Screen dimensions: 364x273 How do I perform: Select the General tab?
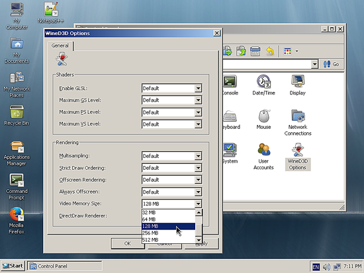click(60, 46)
